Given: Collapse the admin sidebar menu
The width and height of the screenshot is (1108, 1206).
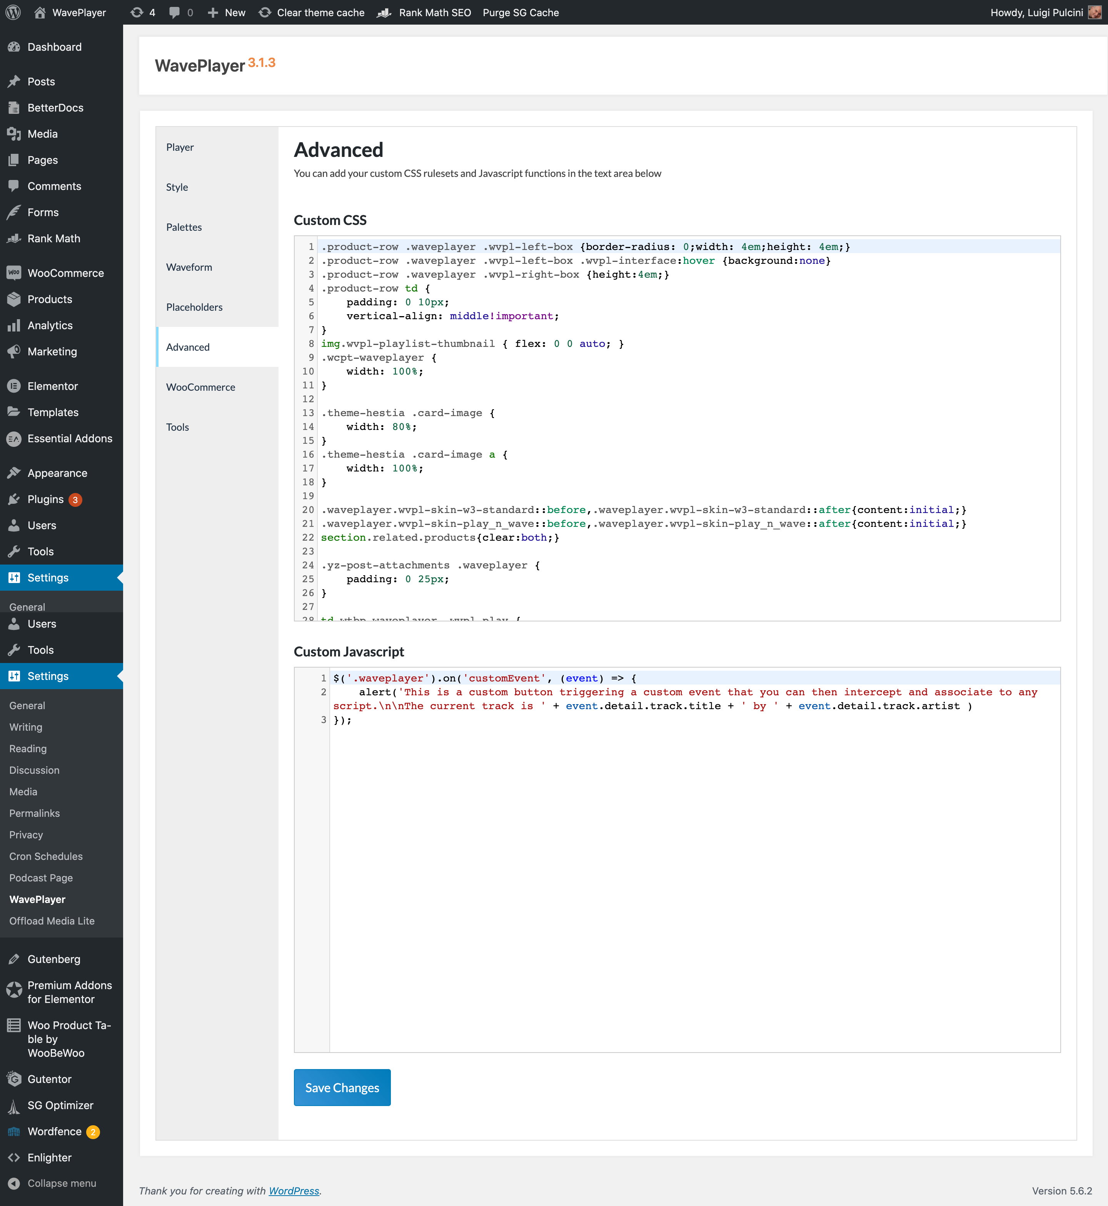Looking at the screenshot, I should pyautogui.click(x=61, y=1183).
